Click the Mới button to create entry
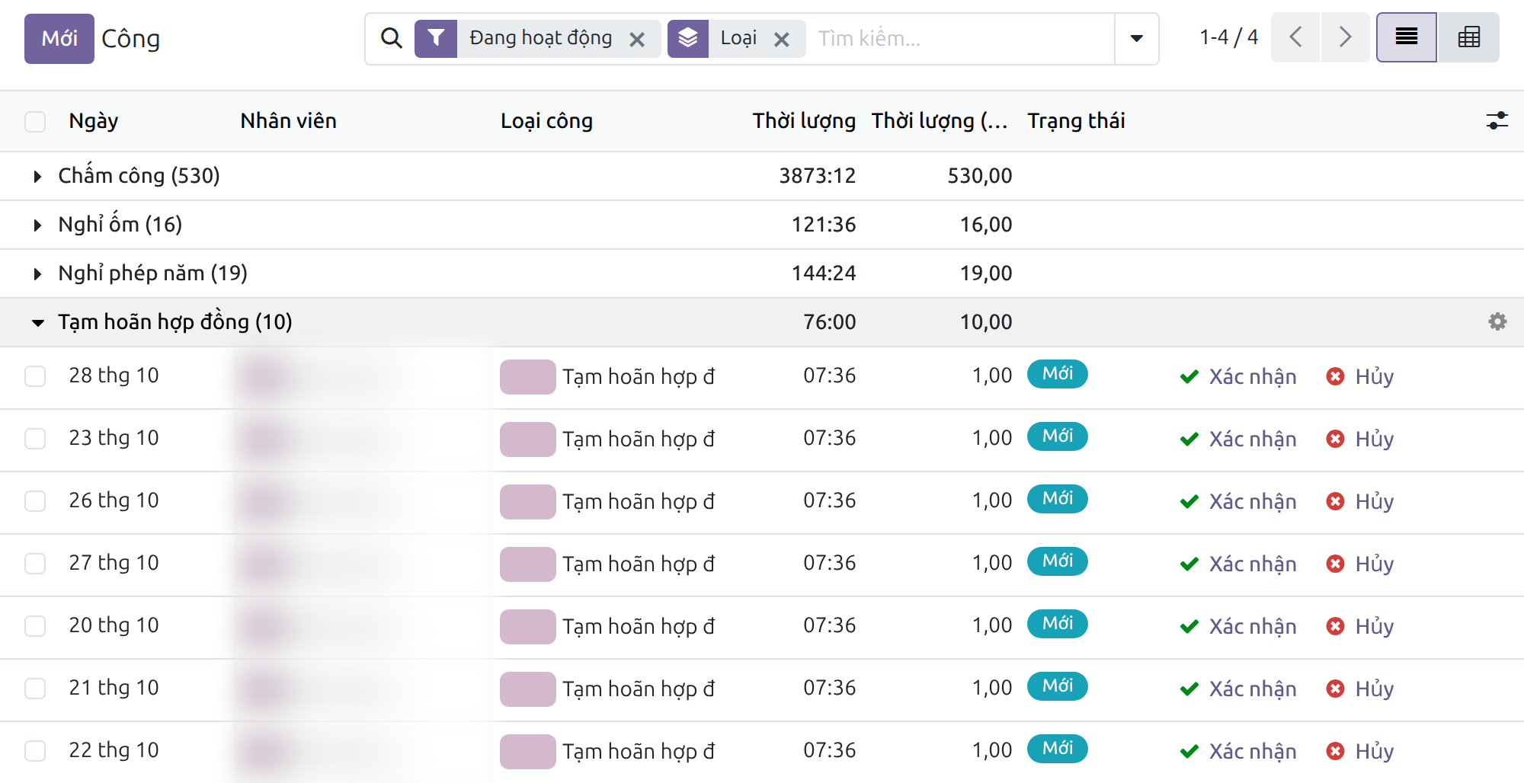 click(x=59, y=38)
